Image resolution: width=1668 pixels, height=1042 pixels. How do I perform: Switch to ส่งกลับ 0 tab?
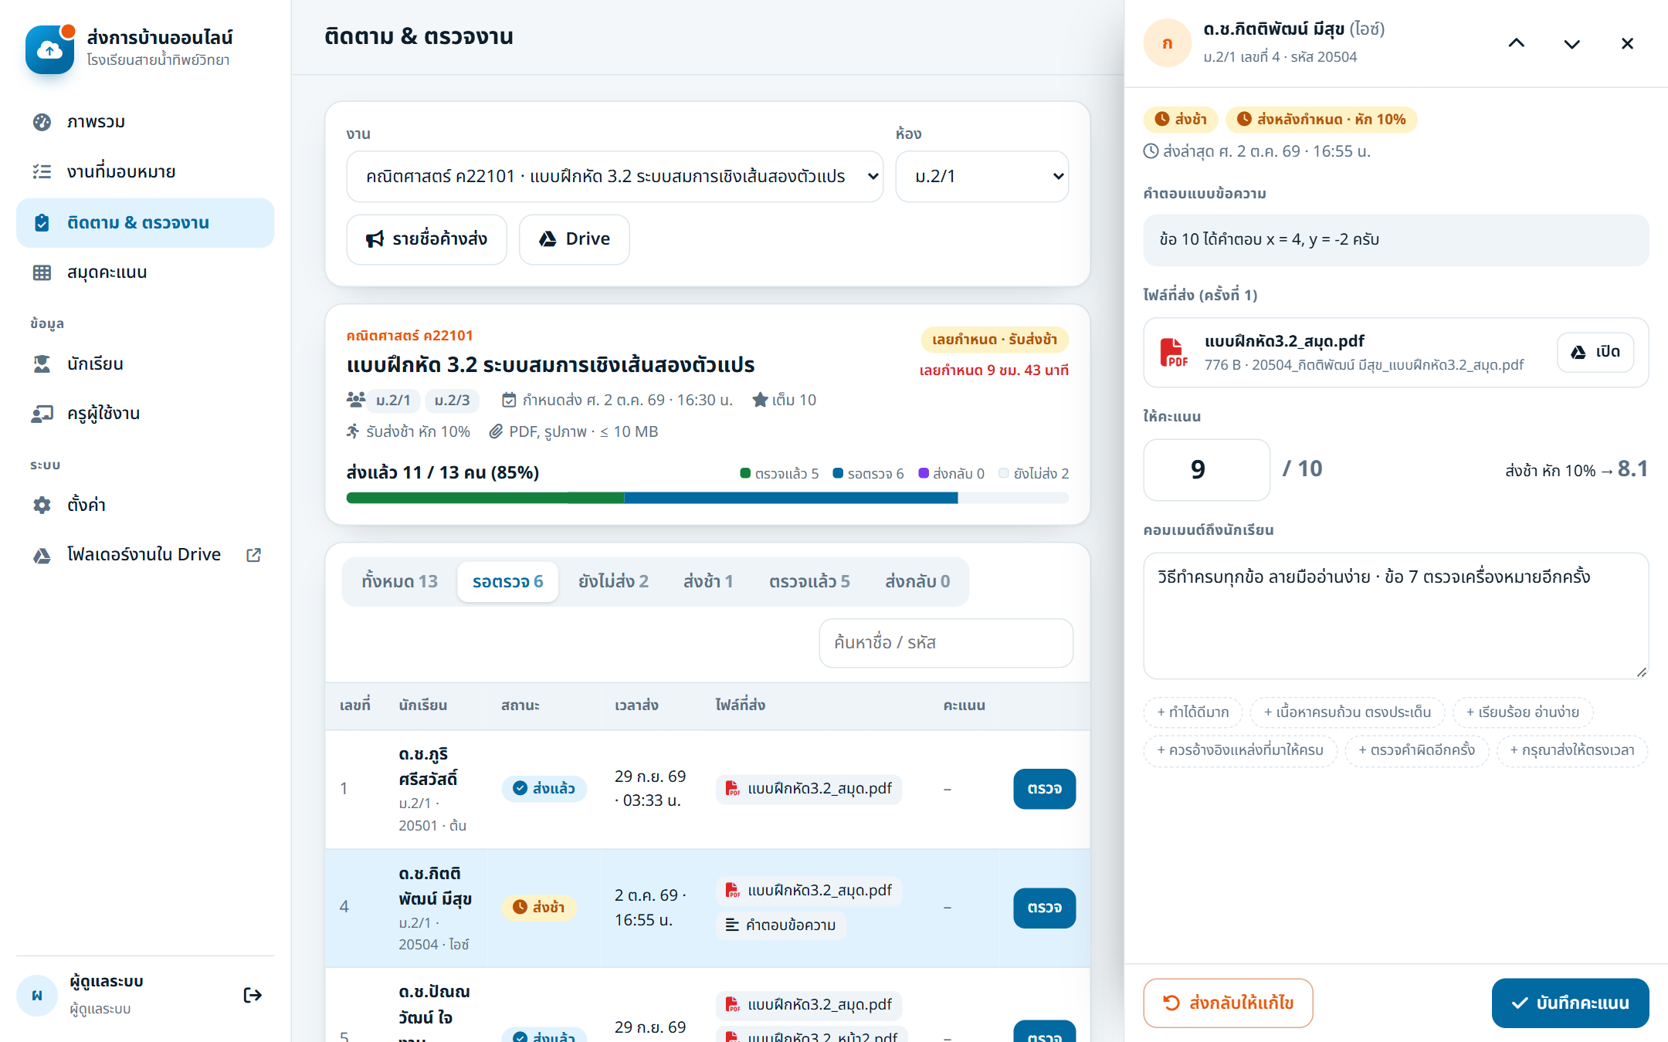pos(917,581)
